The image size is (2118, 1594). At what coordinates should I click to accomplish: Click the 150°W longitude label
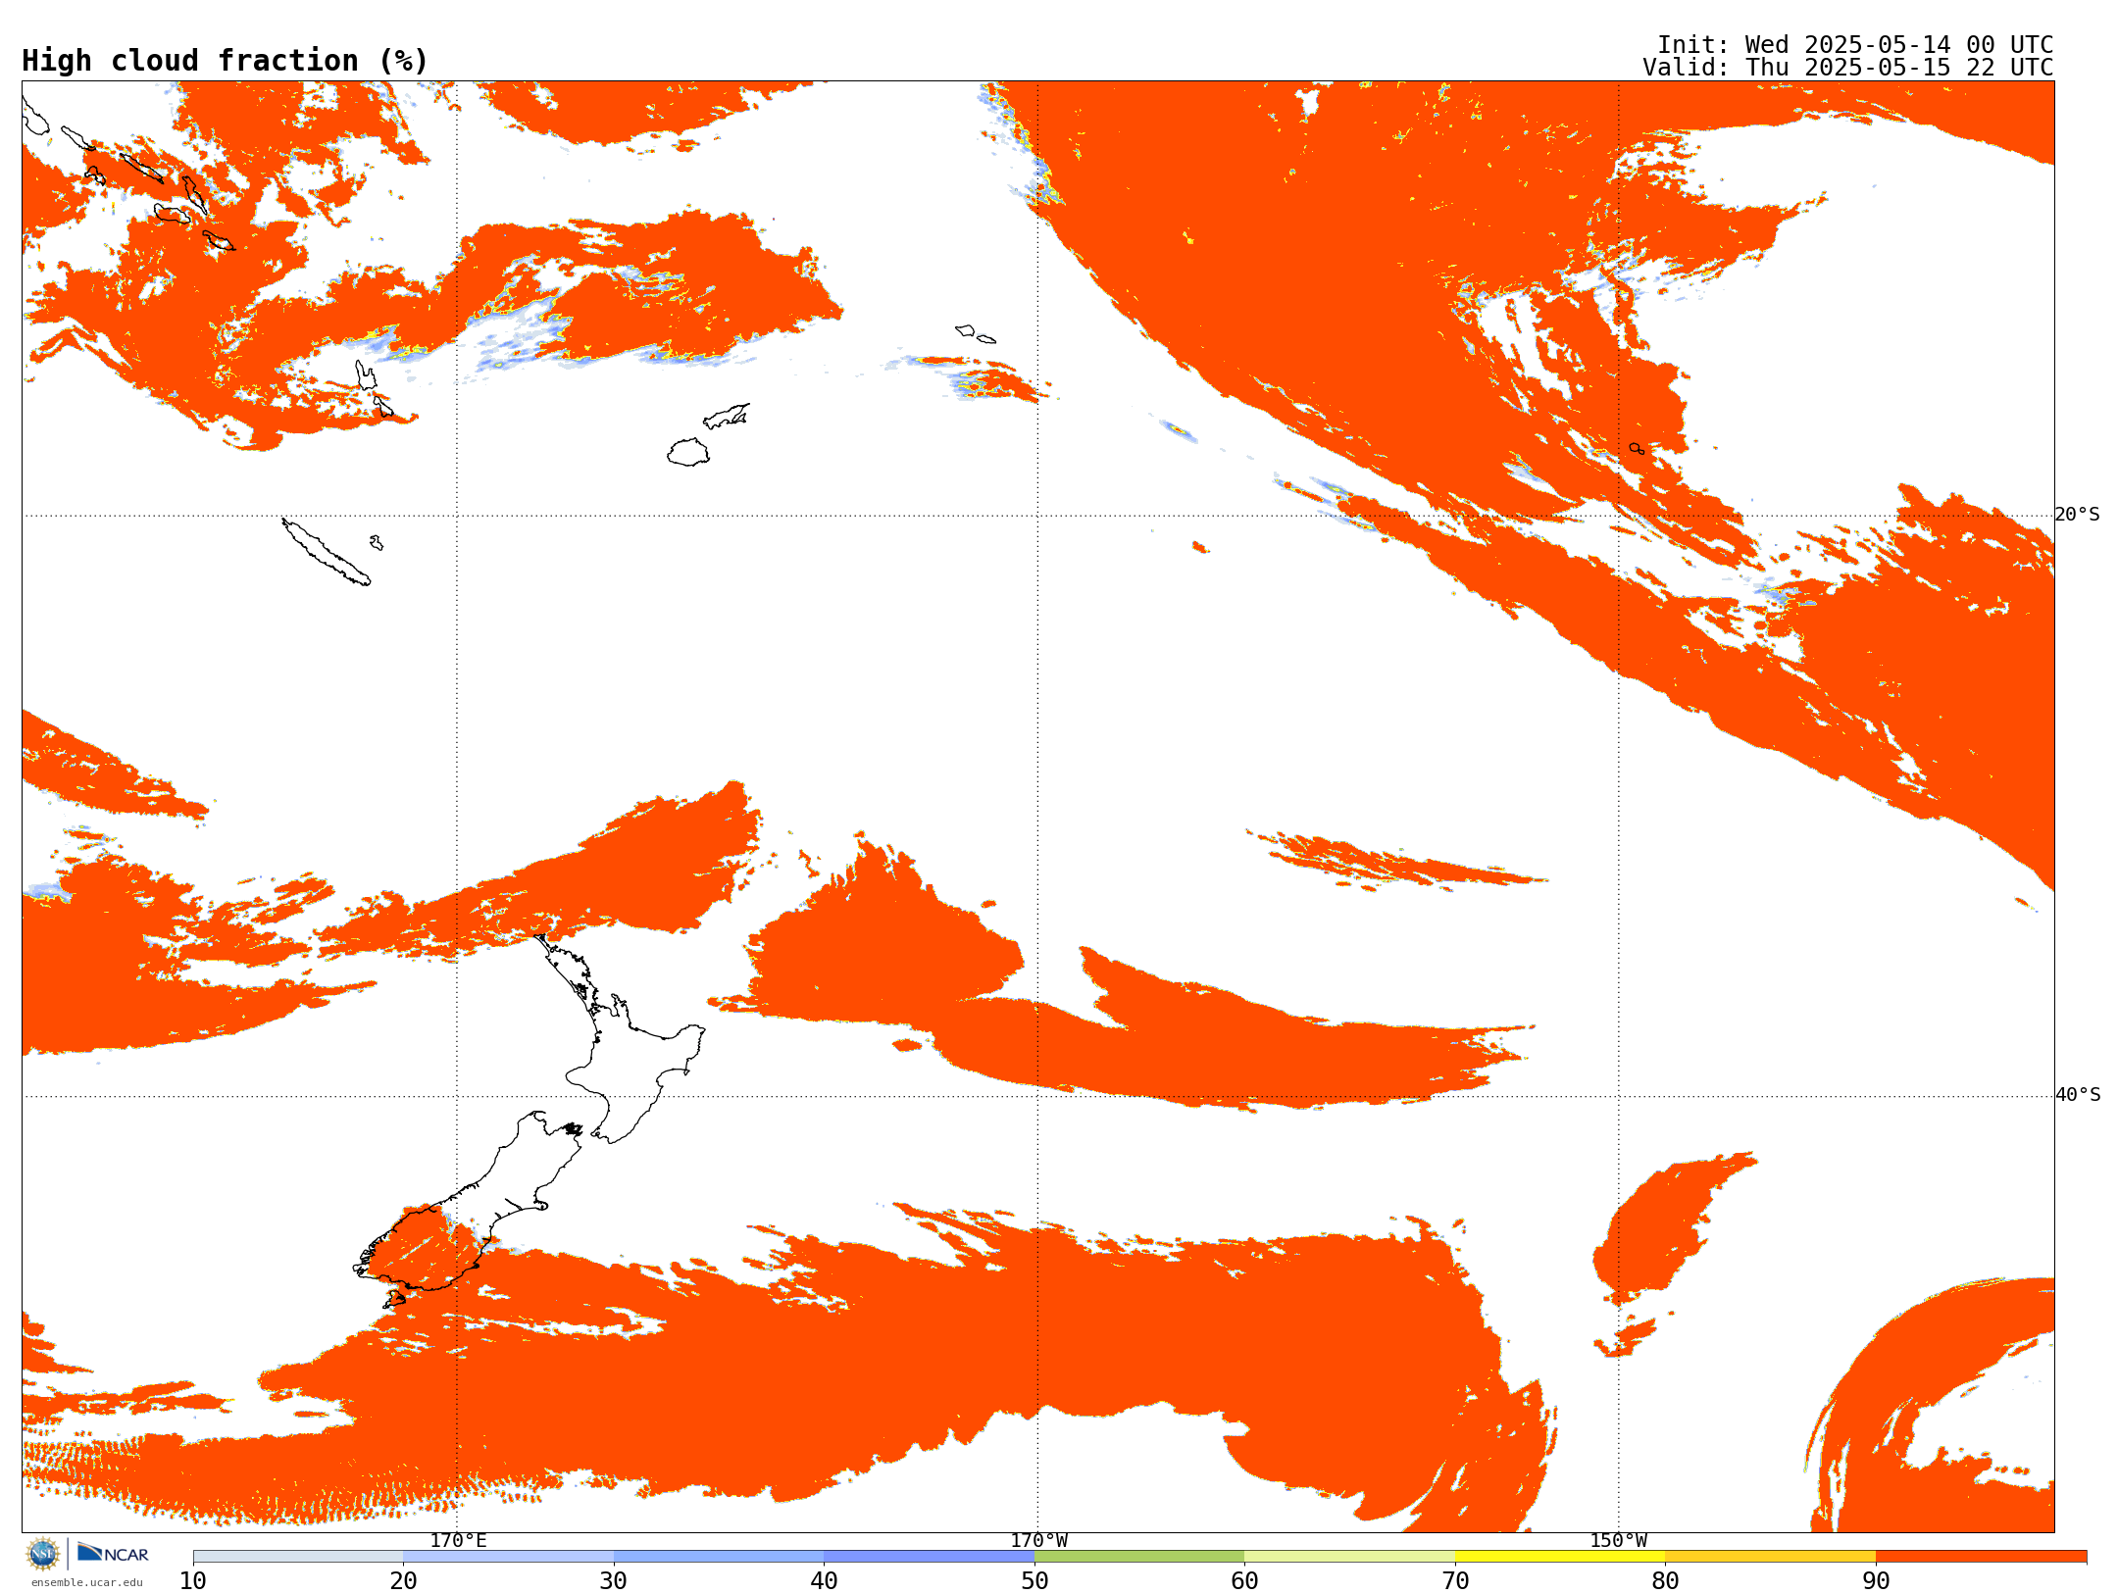(x=1618, y=1540)
